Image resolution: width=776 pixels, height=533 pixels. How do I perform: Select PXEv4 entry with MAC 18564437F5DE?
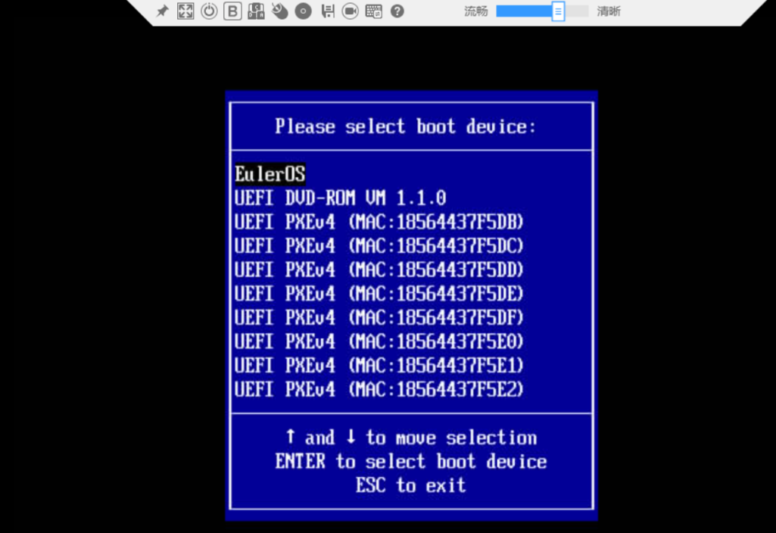click(x=379, y=294)
